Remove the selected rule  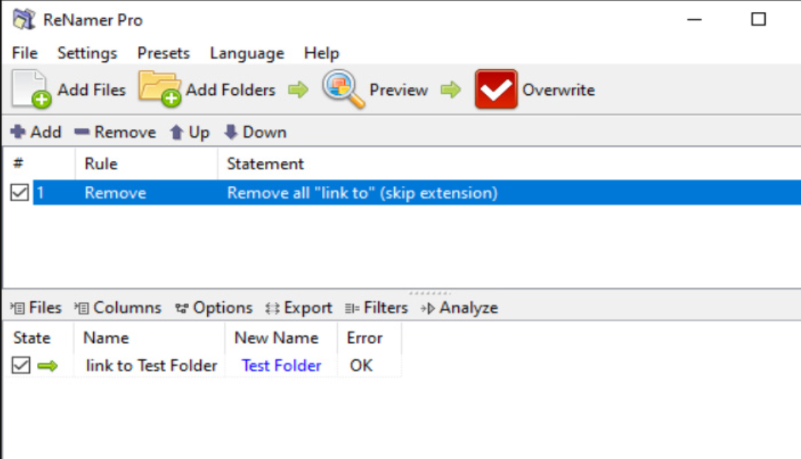(115, 132)
